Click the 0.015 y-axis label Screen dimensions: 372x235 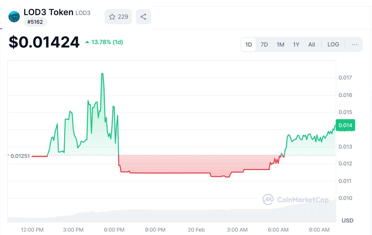pyautogui.click(x=345, y=112)
